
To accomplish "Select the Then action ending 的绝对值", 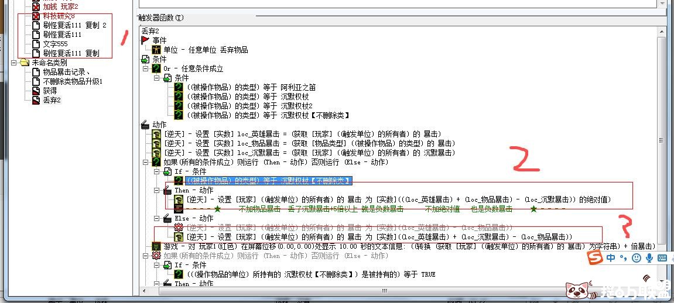I will tap(398, 199).
